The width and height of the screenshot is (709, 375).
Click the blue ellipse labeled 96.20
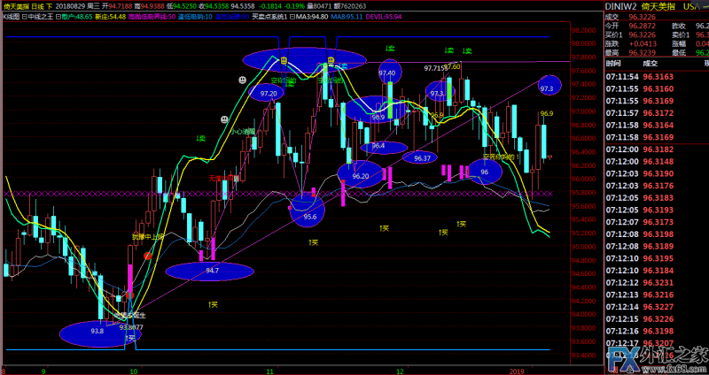(360, 174)
